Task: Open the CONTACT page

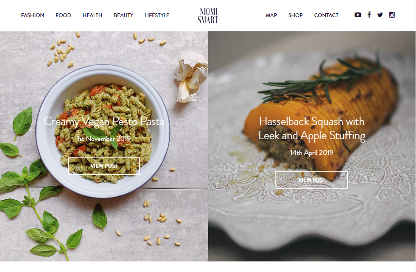Action: (x=326, y=15)
